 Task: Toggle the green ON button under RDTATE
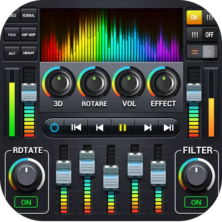pyautogui.click(x=26, y=202)
